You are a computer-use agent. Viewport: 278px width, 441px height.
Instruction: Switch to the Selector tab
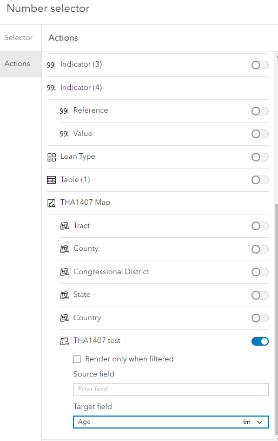point(18,38)
